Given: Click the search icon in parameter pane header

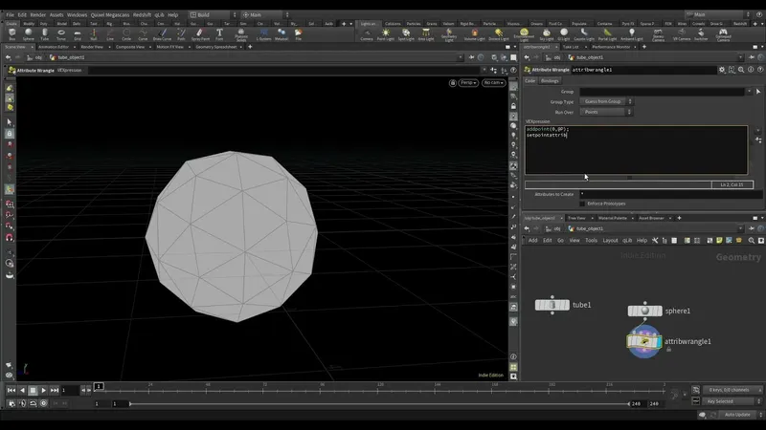Looking at the screenshot, I should click(741, 70).
